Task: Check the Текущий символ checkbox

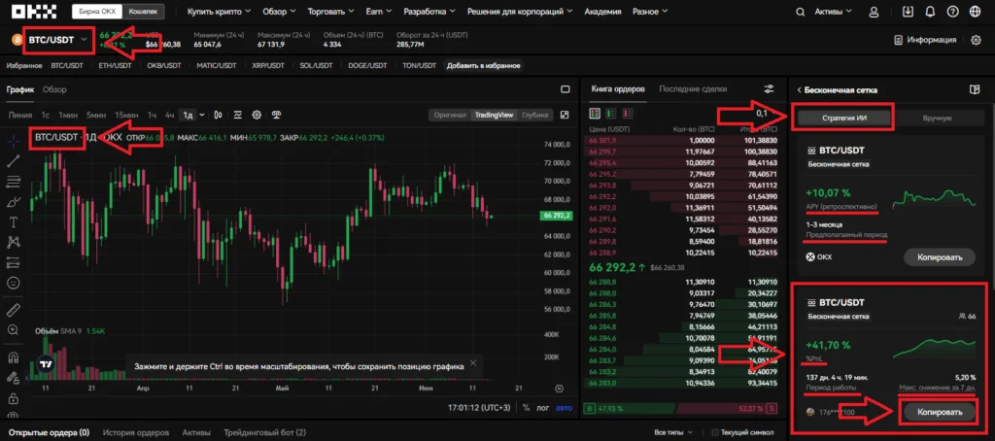Action: tap(715, 433)
